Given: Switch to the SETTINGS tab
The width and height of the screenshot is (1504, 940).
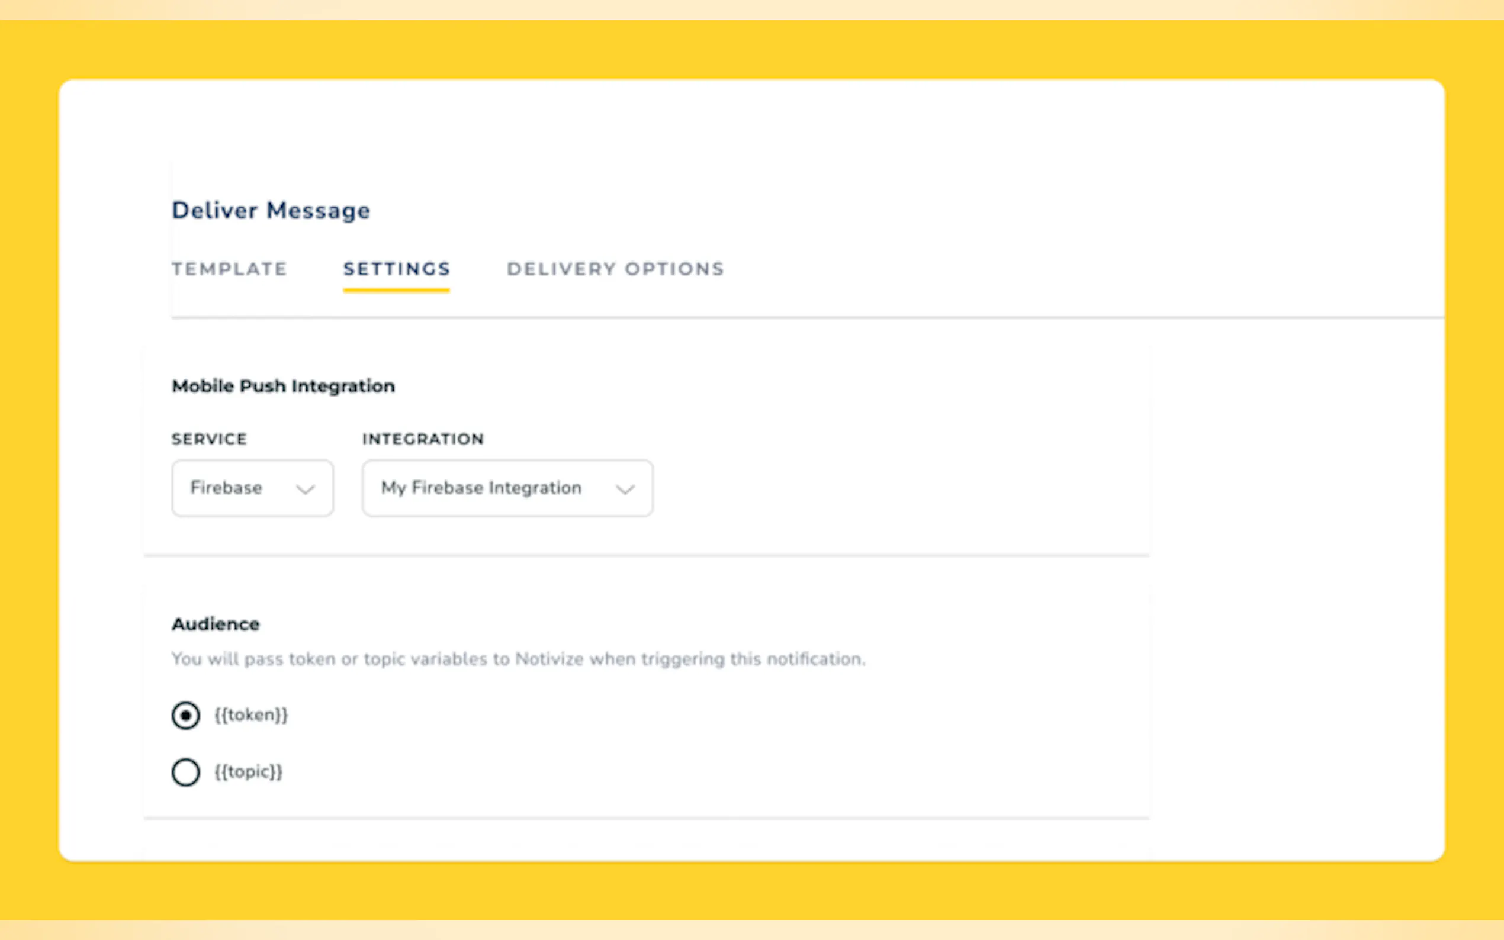Looking at the screenshot, I should pos(396,269).
